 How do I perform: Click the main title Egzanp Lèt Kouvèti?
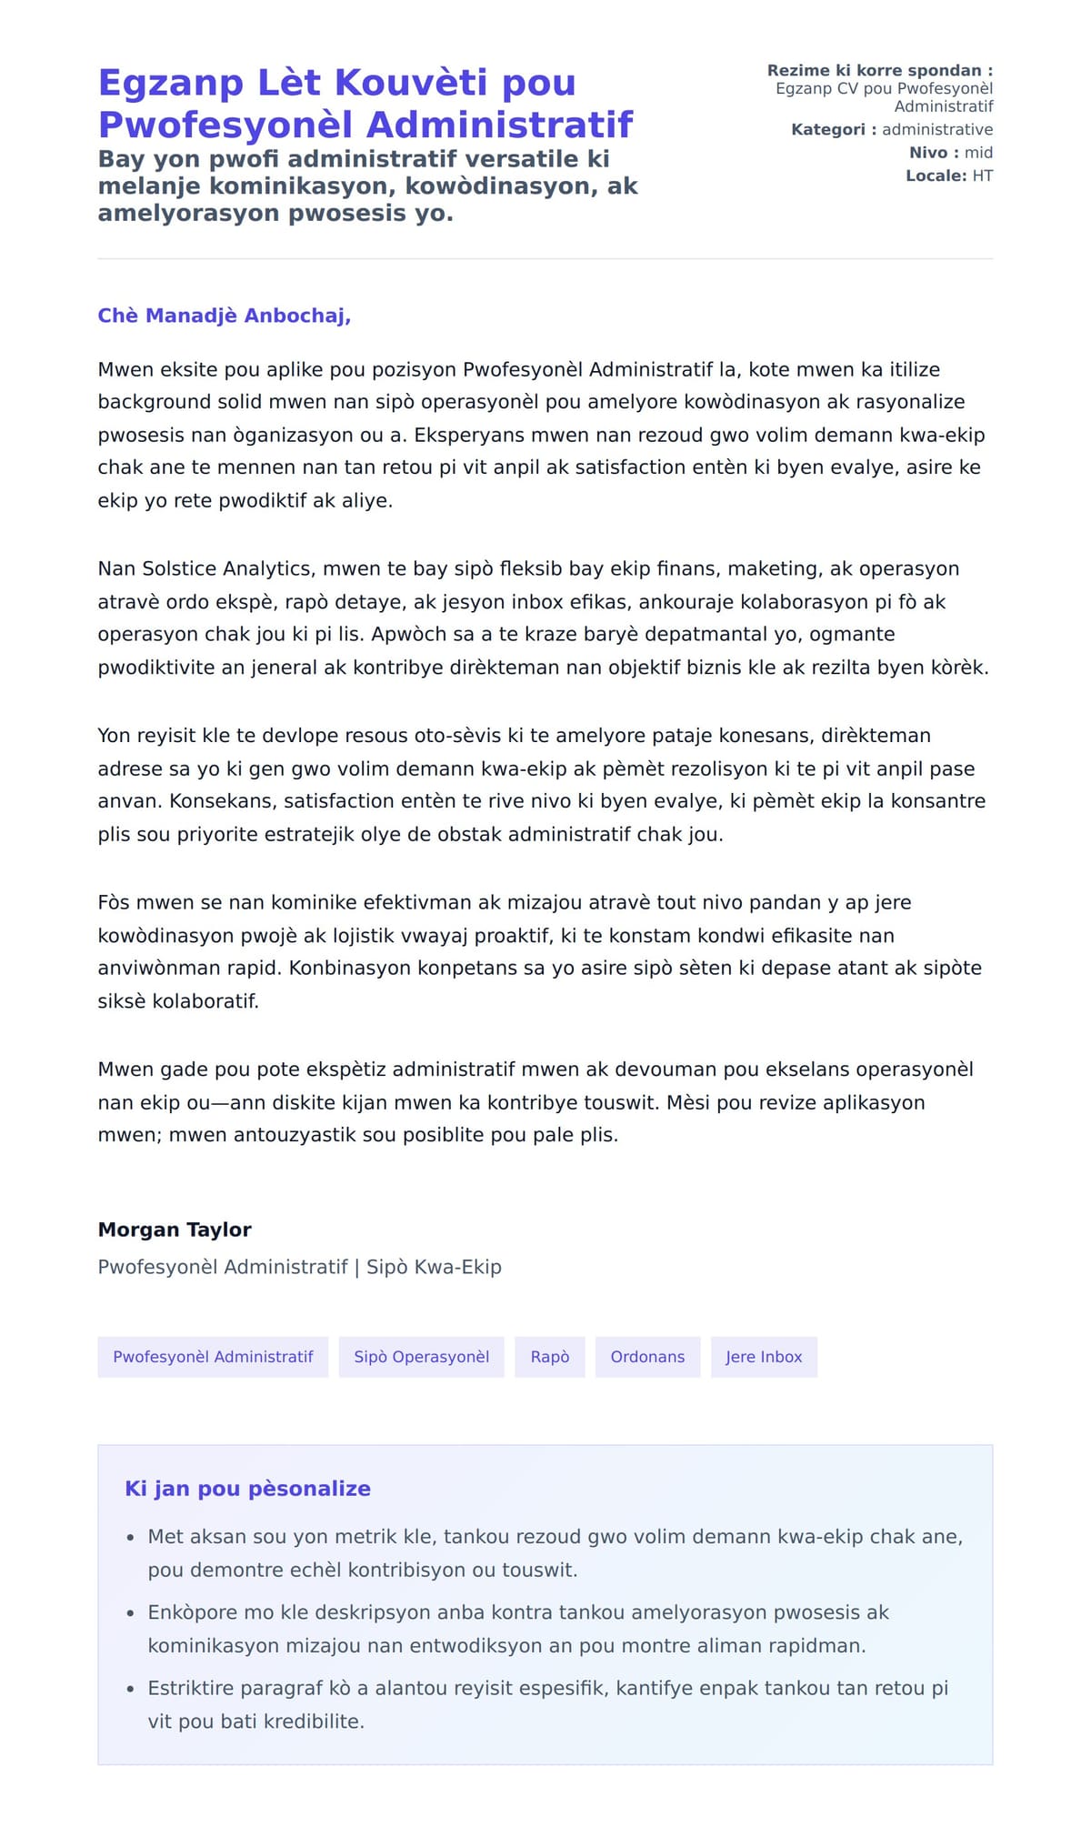point(365,103)
